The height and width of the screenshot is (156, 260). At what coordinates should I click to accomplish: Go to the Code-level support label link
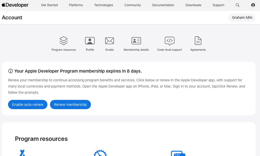tap(169, 50)
